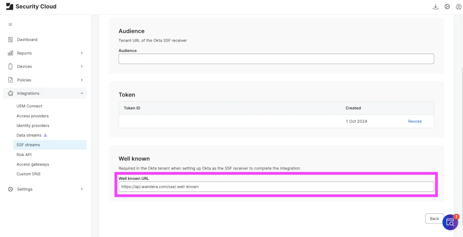Viewport: 463px width, 237px height.
Task: Click the Devices phone icon
Action: tap(10, 66)
